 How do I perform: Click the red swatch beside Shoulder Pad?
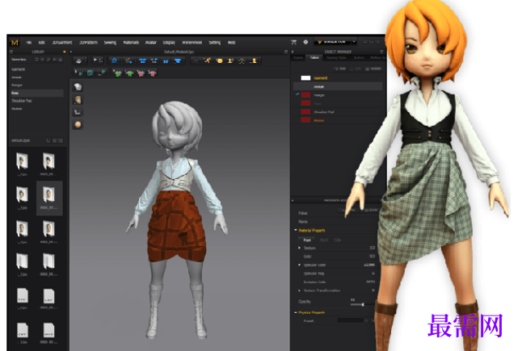pyautogui.click(x=305, y=112)
